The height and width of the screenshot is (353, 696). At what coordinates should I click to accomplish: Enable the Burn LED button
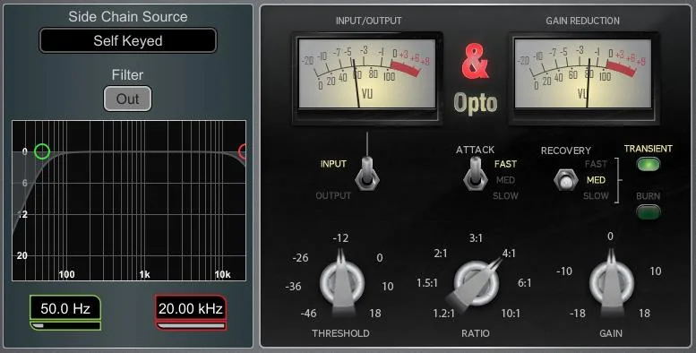(x=648, y=211)
